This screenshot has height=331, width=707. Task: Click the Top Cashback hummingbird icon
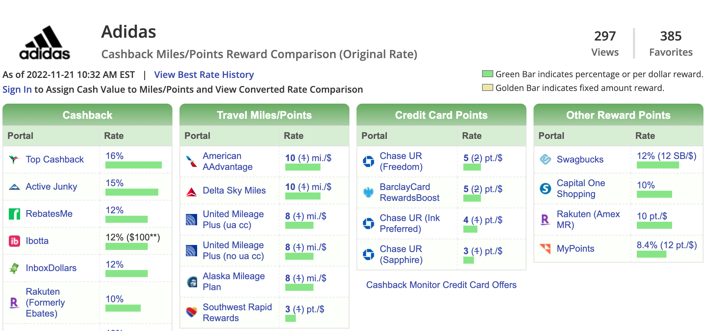14,159
